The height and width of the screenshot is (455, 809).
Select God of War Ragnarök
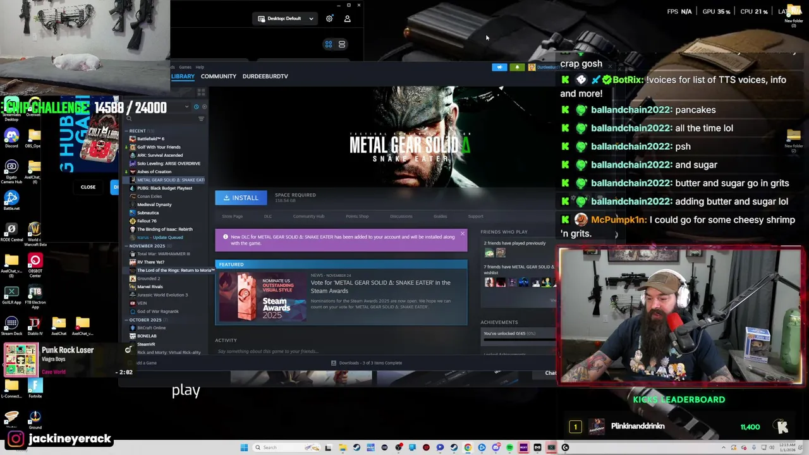pyautogui.click(x=158, y=312)
